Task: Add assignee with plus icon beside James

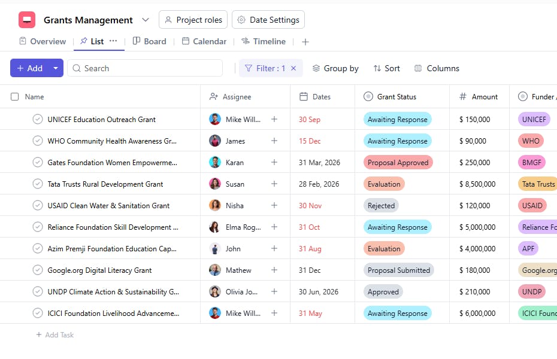Action: [x=274, y=141]
